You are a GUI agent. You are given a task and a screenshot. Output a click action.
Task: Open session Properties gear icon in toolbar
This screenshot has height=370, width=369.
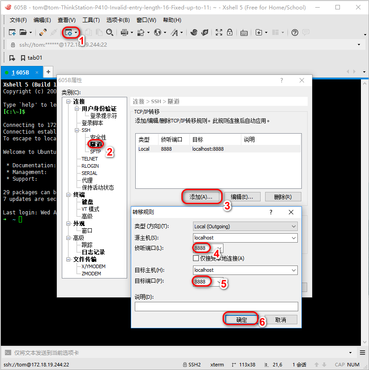[69, 32]
